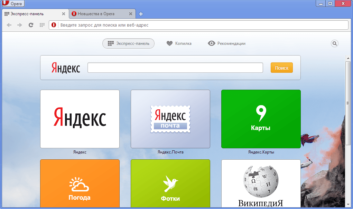Click the magnifier search icon at right
Image resolution: width=353 pixels, height=209 pixels.
(335, 43)
